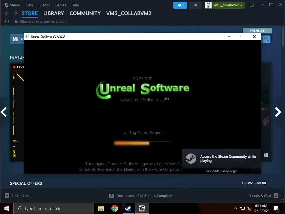Reload the store page
This screenshot has height=214, width=285.
coord(7,21)
